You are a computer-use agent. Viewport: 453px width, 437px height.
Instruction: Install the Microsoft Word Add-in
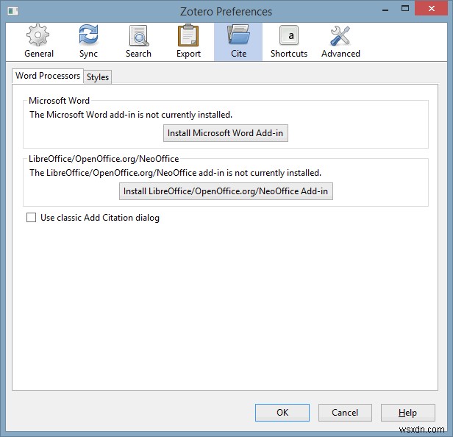tap(225, 133)
